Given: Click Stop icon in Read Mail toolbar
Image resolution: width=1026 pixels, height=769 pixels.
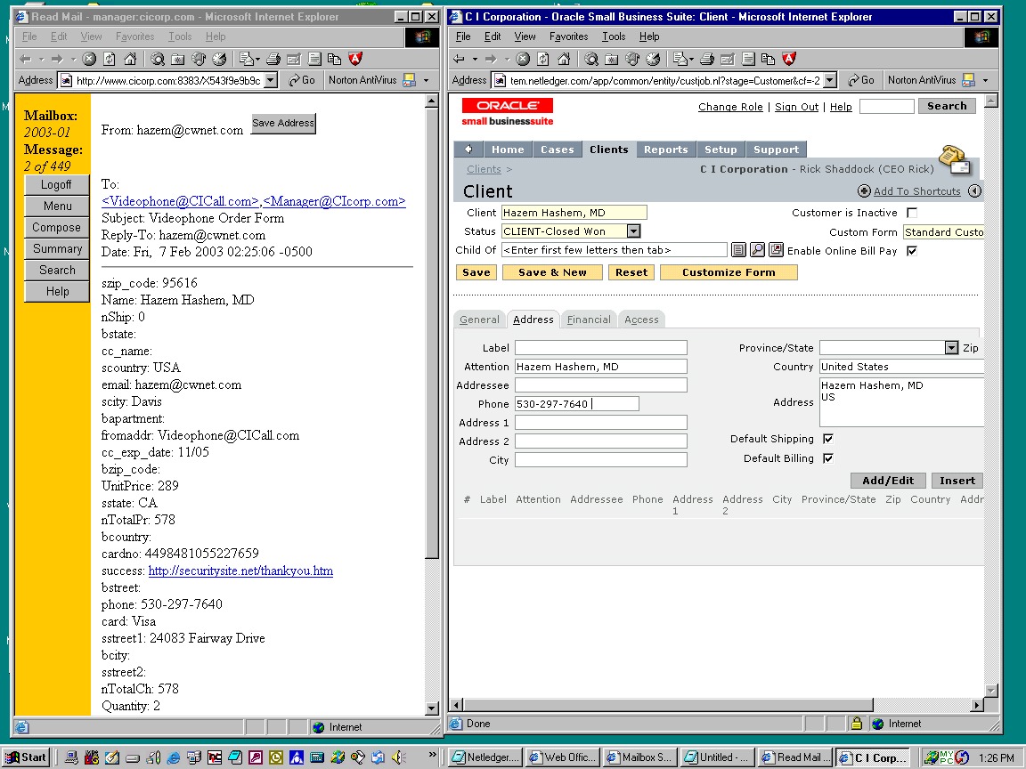Looking at the screenshot, I should 89,59.
